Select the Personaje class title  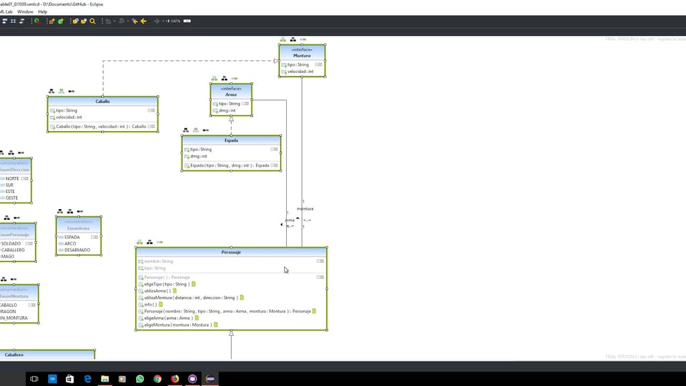pyautogui.click(x=231, y=252)
